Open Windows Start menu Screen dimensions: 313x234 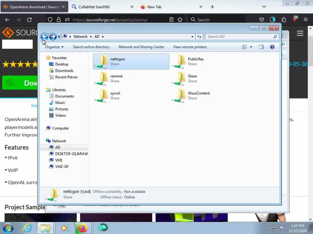click(8, 228)
